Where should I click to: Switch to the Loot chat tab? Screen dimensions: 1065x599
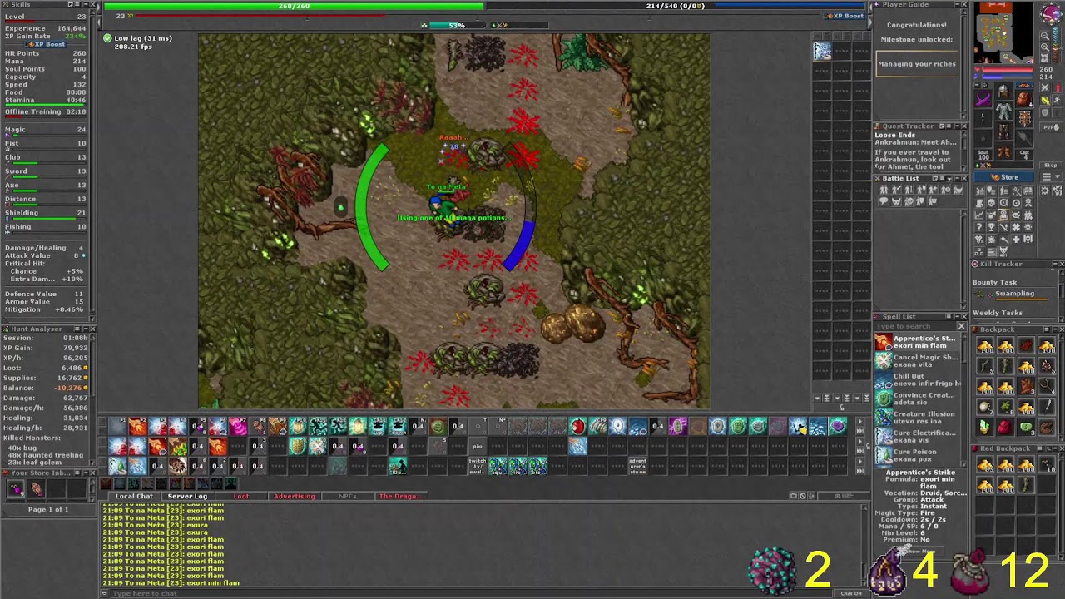pyautogui.click(x=240, y=496)
